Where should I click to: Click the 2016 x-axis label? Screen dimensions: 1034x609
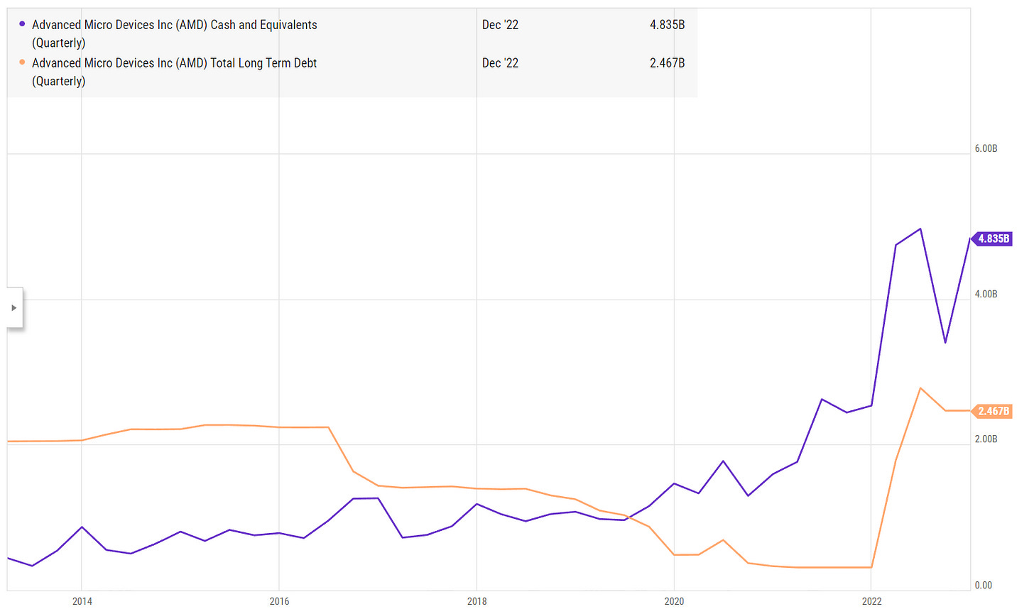[279, 601]
